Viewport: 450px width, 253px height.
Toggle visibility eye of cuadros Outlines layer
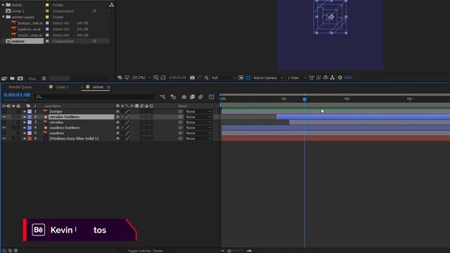4,128
